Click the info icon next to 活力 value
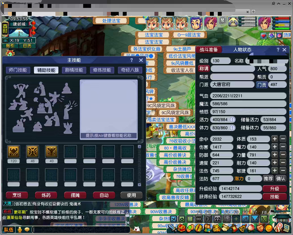 pyautogui.click(x=232, y=119)
